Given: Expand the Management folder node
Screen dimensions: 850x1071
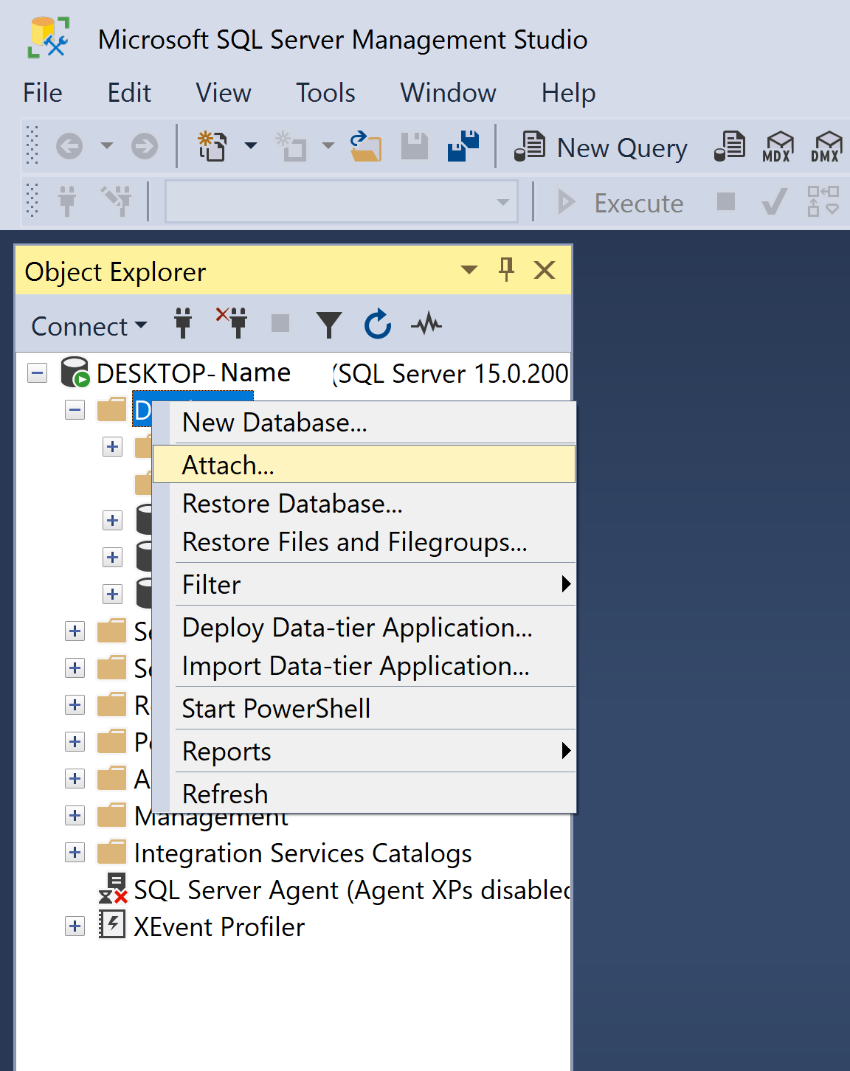Looking at the screenshot, I should (75, 816).
